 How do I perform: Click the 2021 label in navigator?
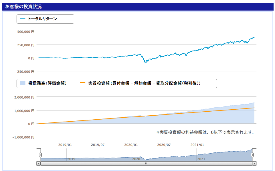click(x=201, y=159)
